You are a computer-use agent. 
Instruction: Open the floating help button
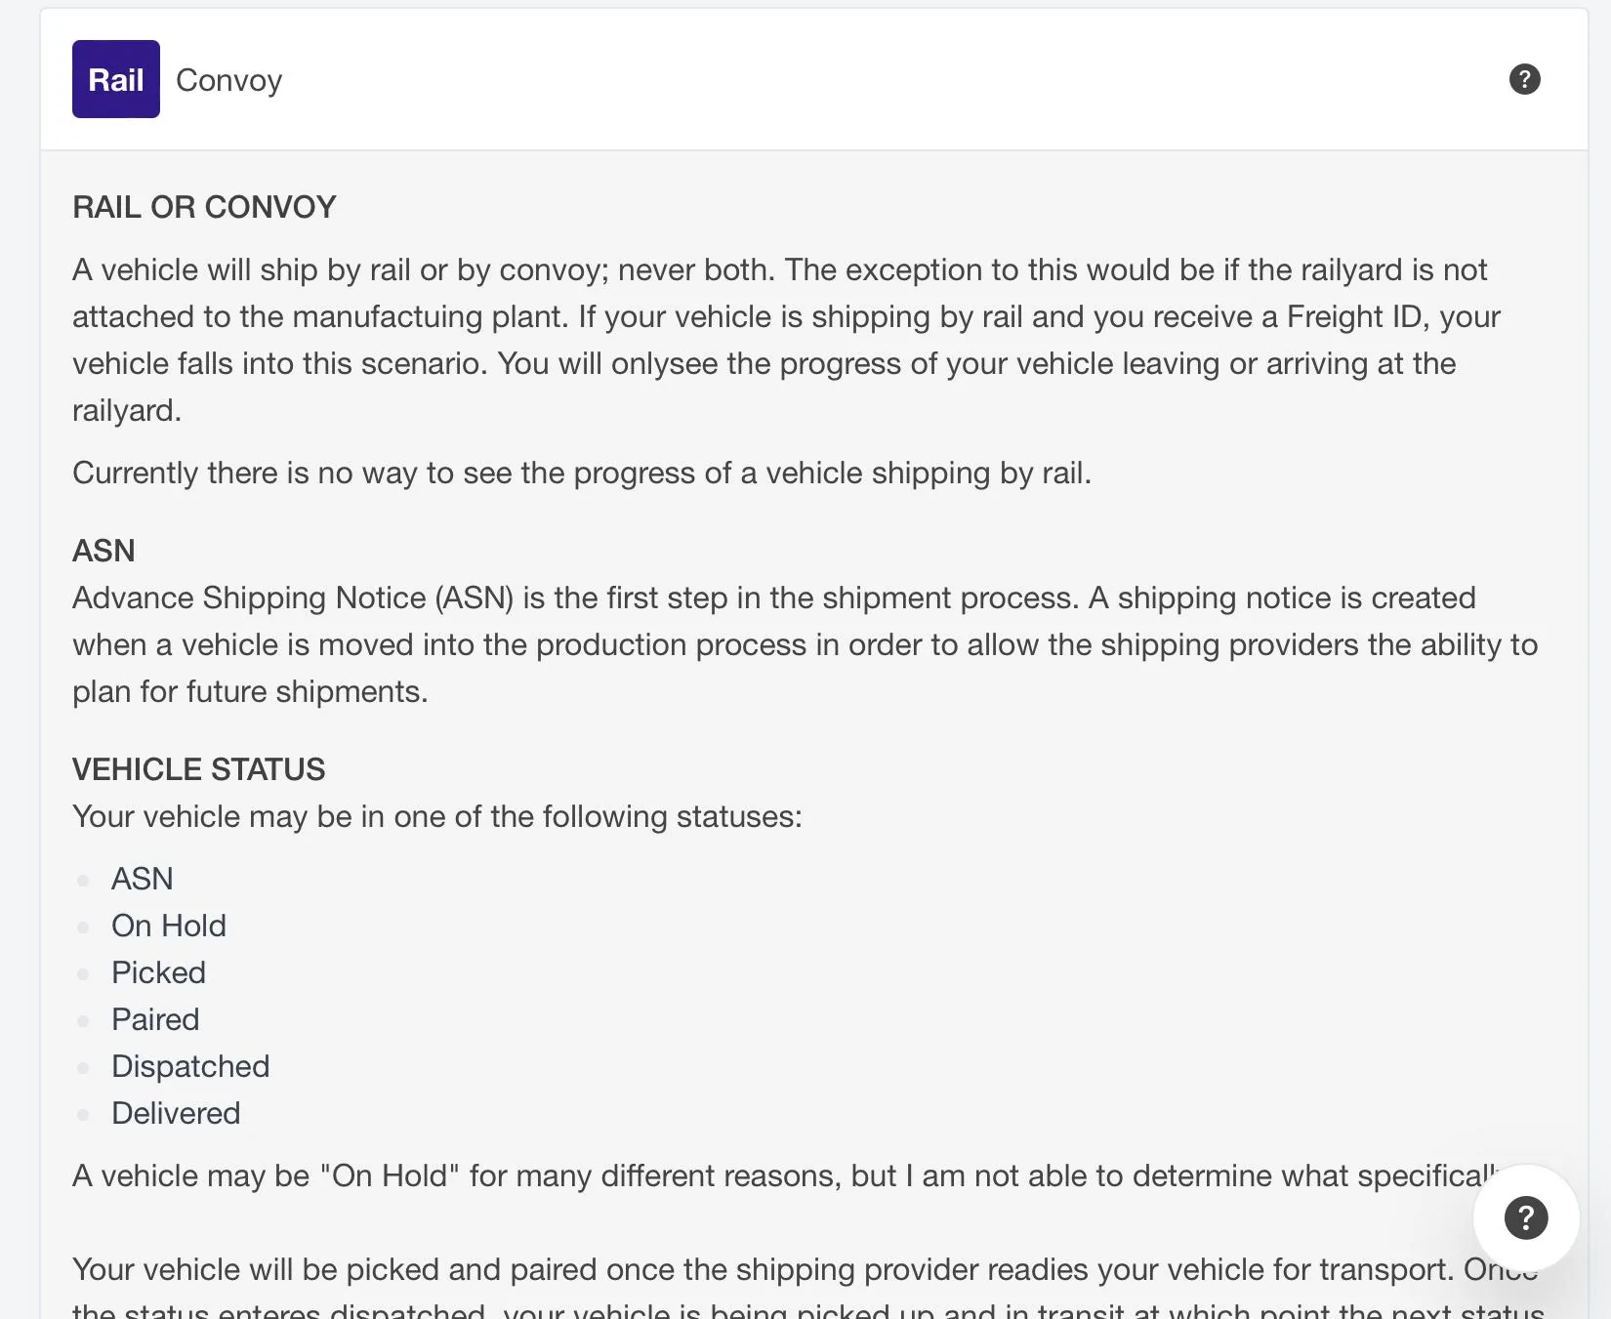1525,1217
